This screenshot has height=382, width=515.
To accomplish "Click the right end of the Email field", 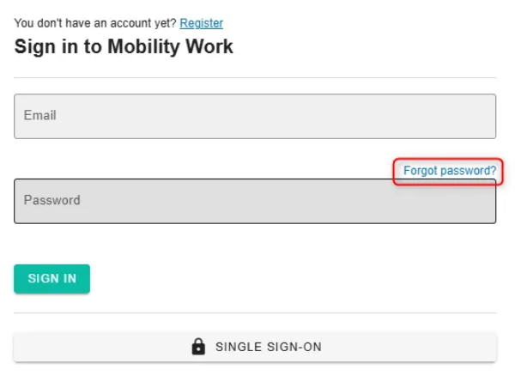I will point(476,116).
